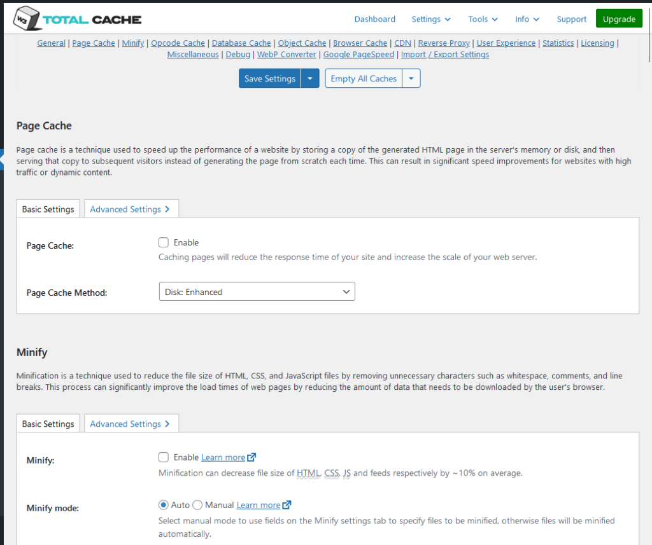Jump to Statistics section link
Screen dimensions: 652x545
(x=558, y=43)
